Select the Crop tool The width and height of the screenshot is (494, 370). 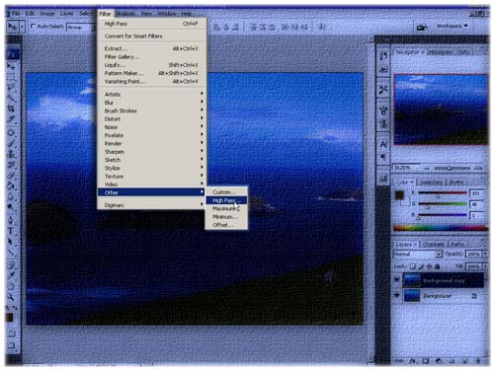coord(12,109)
